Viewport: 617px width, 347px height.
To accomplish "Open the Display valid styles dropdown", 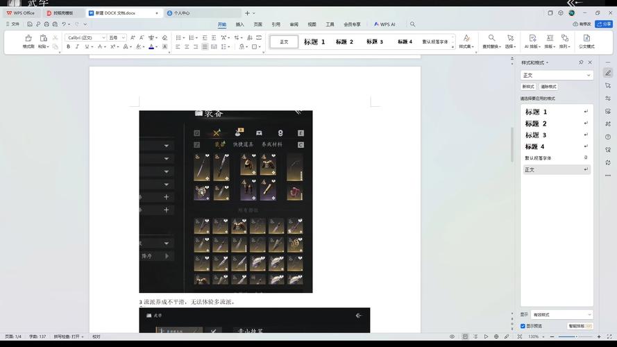I will (x=561, y=314).
